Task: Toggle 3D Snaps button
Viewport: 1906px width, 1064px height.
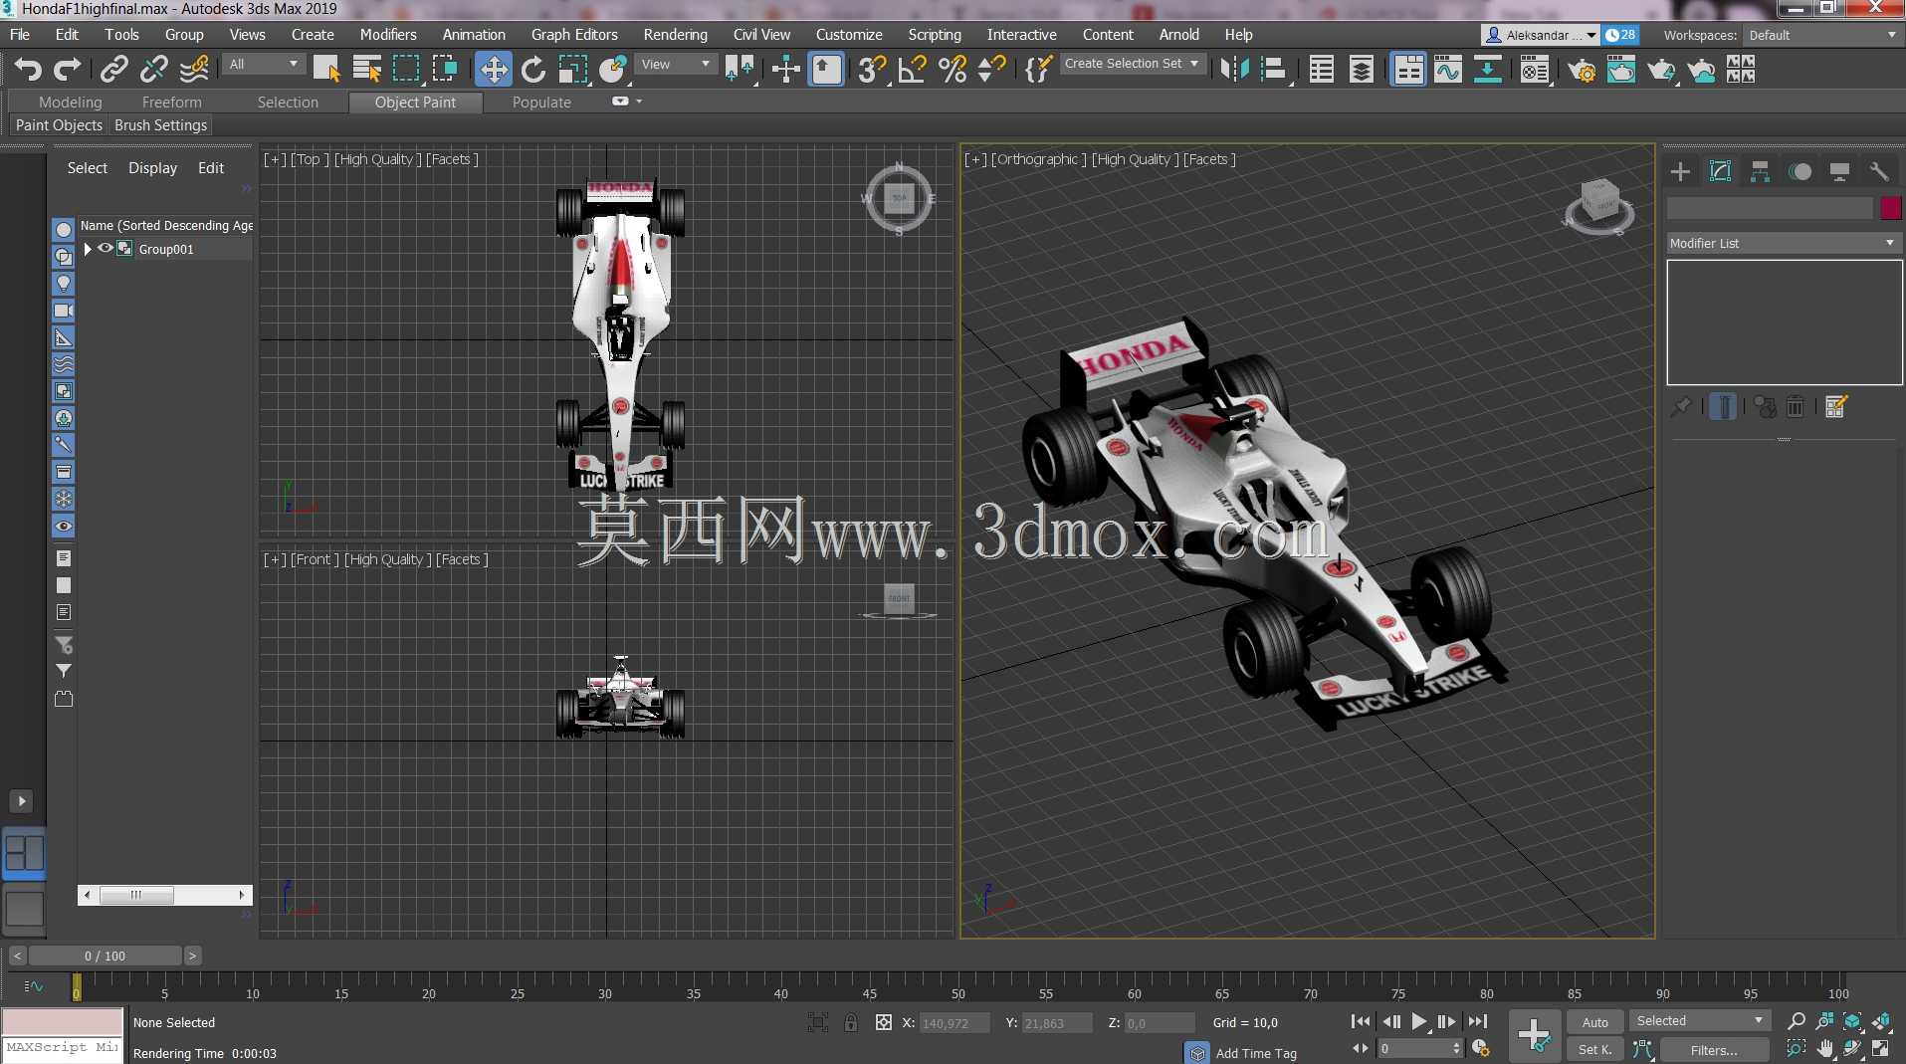Action: (872, 70)
